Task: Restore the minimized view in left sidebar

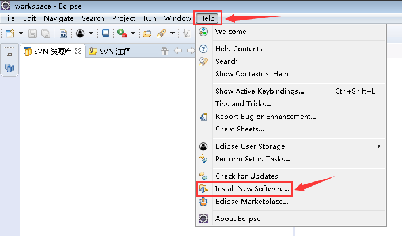Action: pyautogui.click(x=9, y=56)
